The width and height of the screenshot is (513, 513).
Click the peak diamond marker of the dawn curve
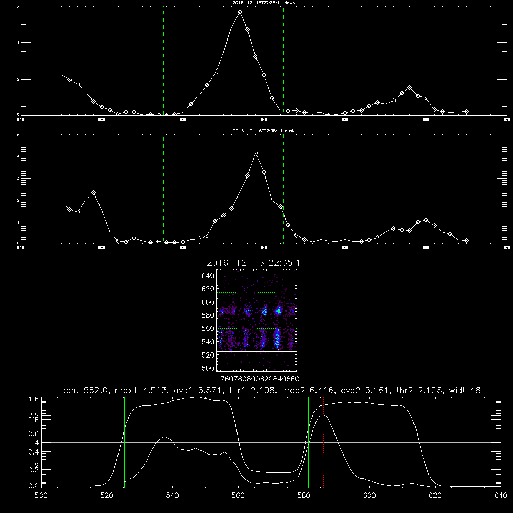point(240,12)
